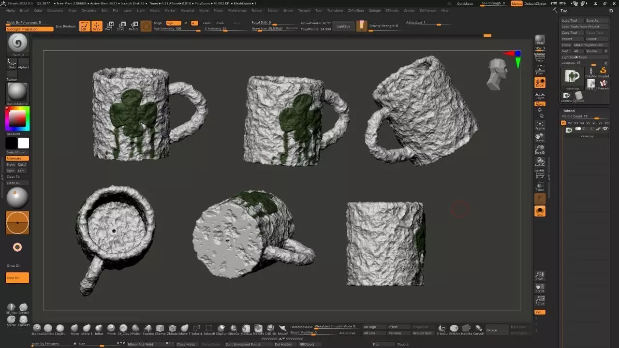Select the Rotate transform tool in the top shelf
Viewport: 619px width, 348px height.
(x=133, y=26)
